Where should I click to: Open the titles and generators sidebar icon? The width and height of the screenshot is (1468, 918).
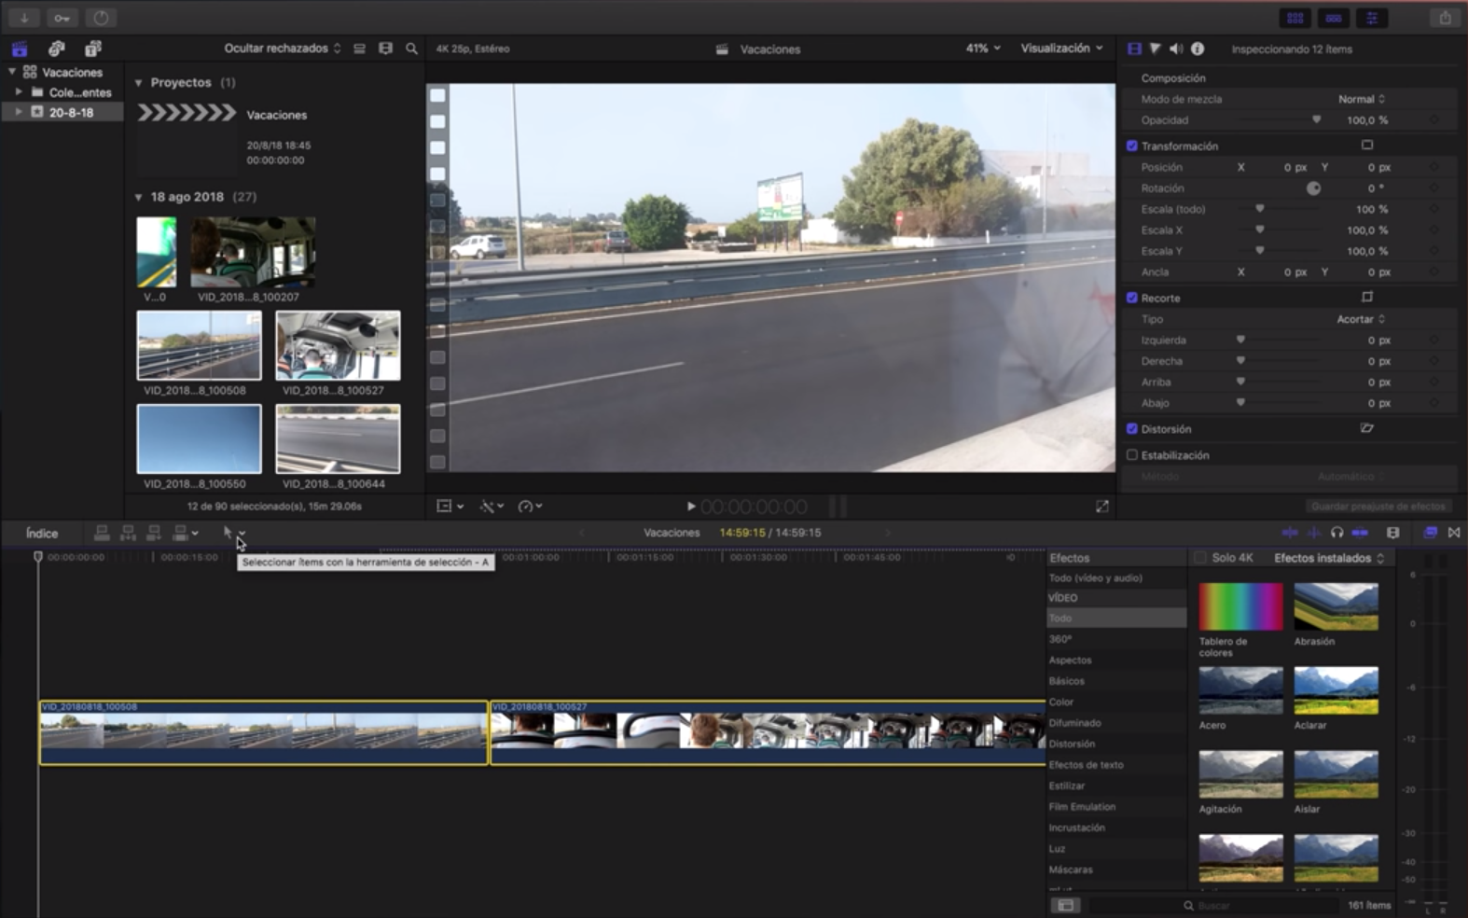[92, 49]
